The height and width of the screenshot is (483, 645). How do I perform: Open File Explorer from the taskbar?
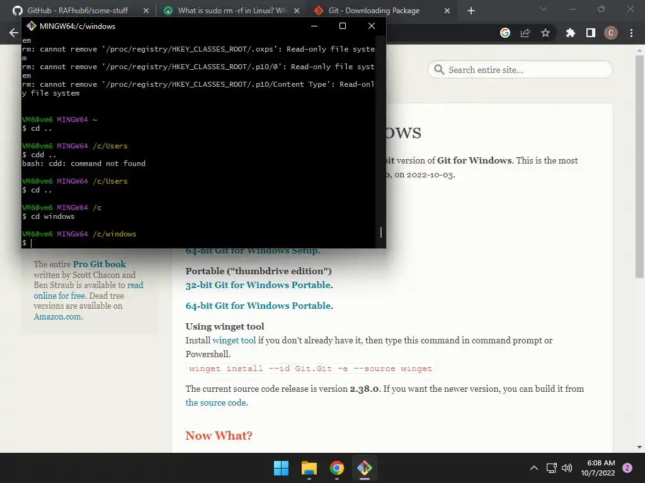tap(309, 468)
